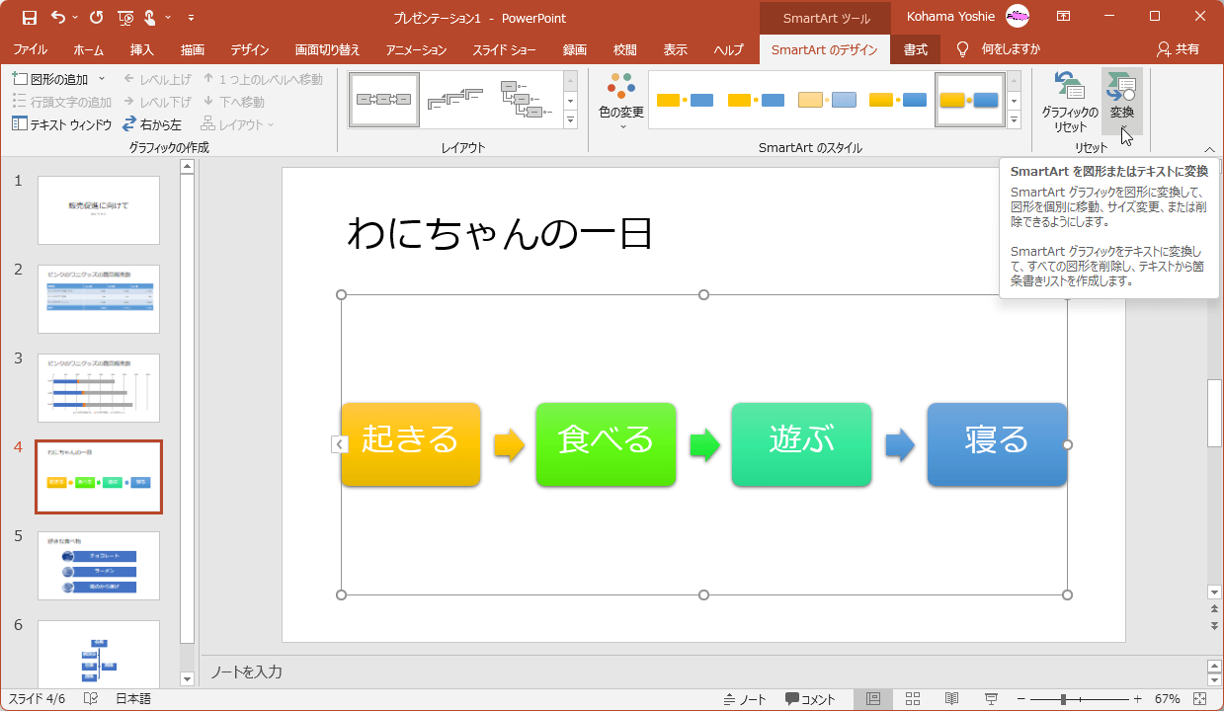Select slide 3 chart thumbnail
The height and width of the screenshot is (711, 1224).
99,388
